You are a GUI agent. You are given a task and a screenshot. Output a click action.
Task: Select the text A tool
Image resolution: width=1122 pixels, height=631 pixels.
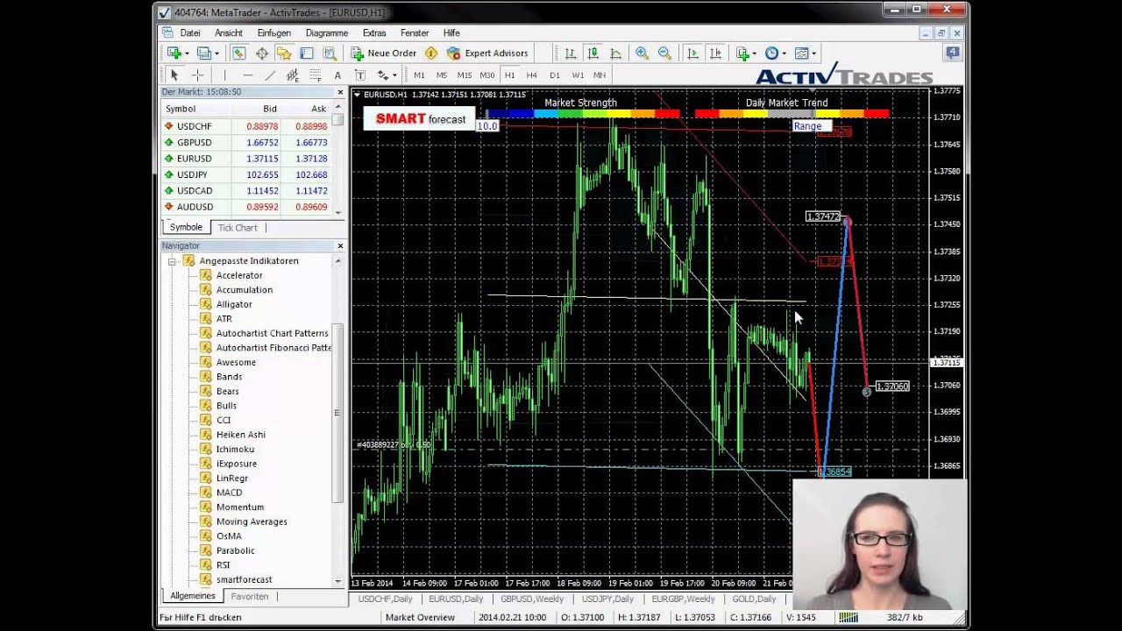pos(337,75)
